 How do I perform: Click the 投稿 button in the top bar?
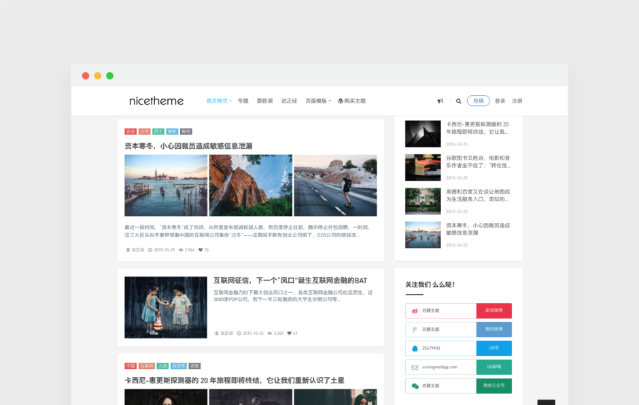point(478,100)
